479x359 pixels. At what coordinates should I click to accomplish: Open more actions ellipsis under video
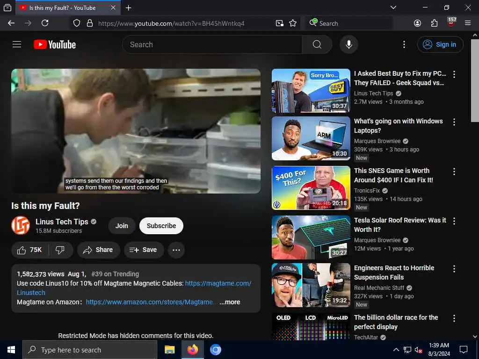[176, 250]
